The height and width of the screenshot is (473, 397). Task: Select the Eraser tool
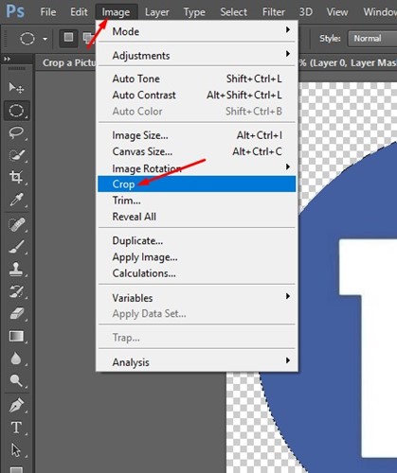(16, 314)
